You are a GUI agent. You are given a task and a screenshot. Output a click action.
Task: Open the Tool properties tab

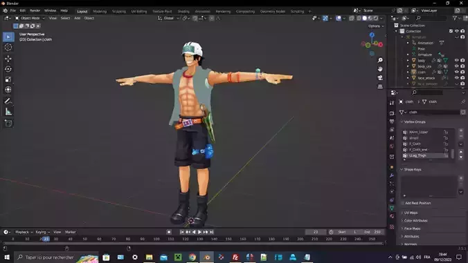pos(392,103)
